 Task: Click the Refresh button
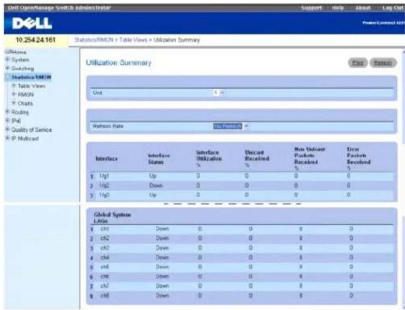(383, 63)
